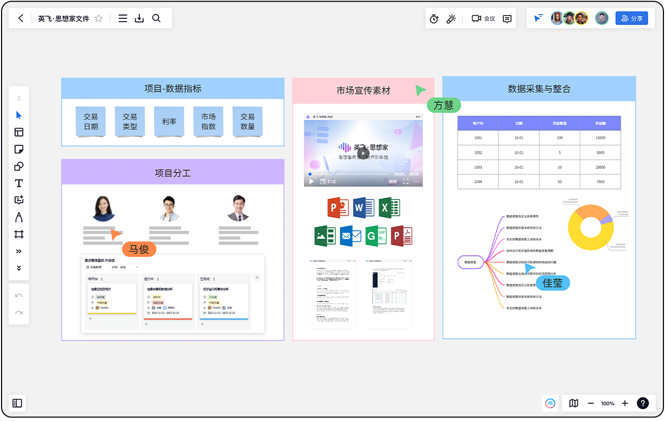
Task: Open the 100% zoom level menu
Action: (x=608, y=403)
